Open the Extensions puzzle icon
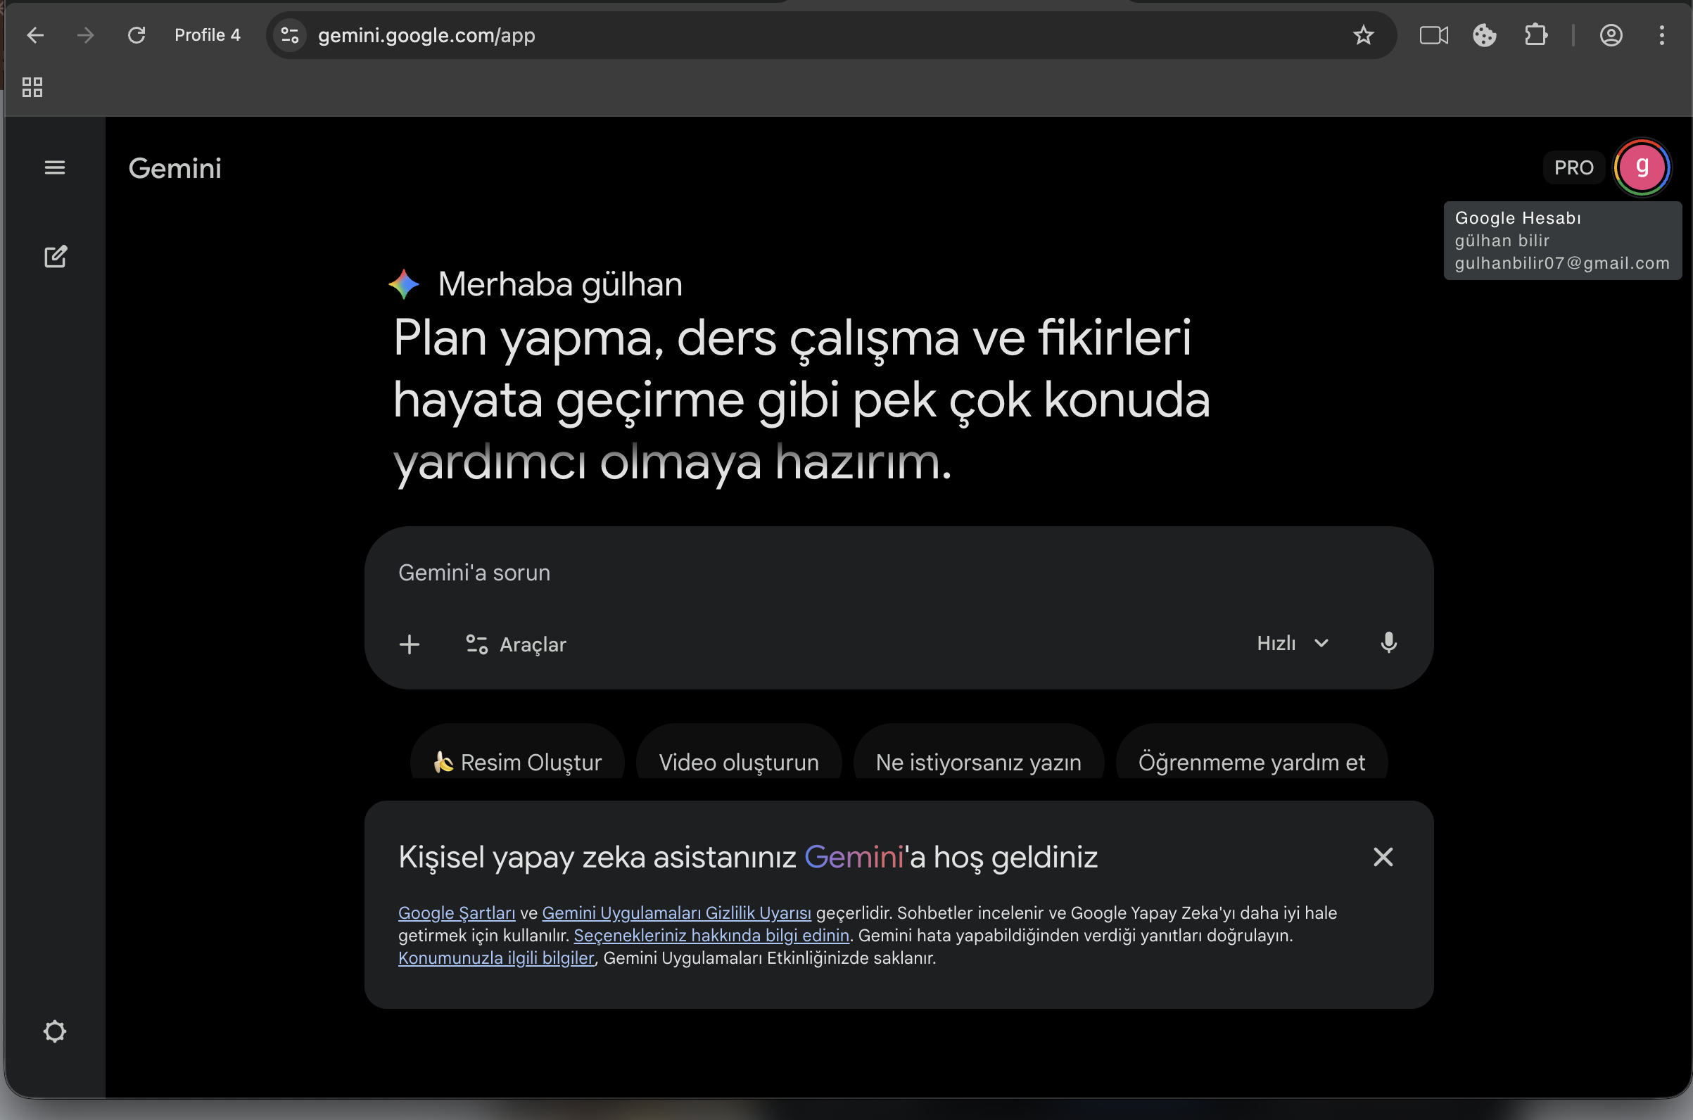This screenshot has width=1693, height=1120. pyautogui.click(x=1536, y=35)
